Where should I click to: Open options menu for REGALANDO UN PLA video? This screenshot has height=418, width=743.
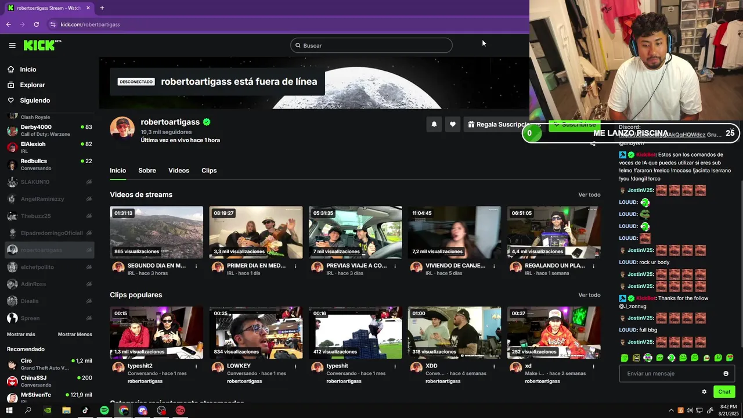point(593,266)
